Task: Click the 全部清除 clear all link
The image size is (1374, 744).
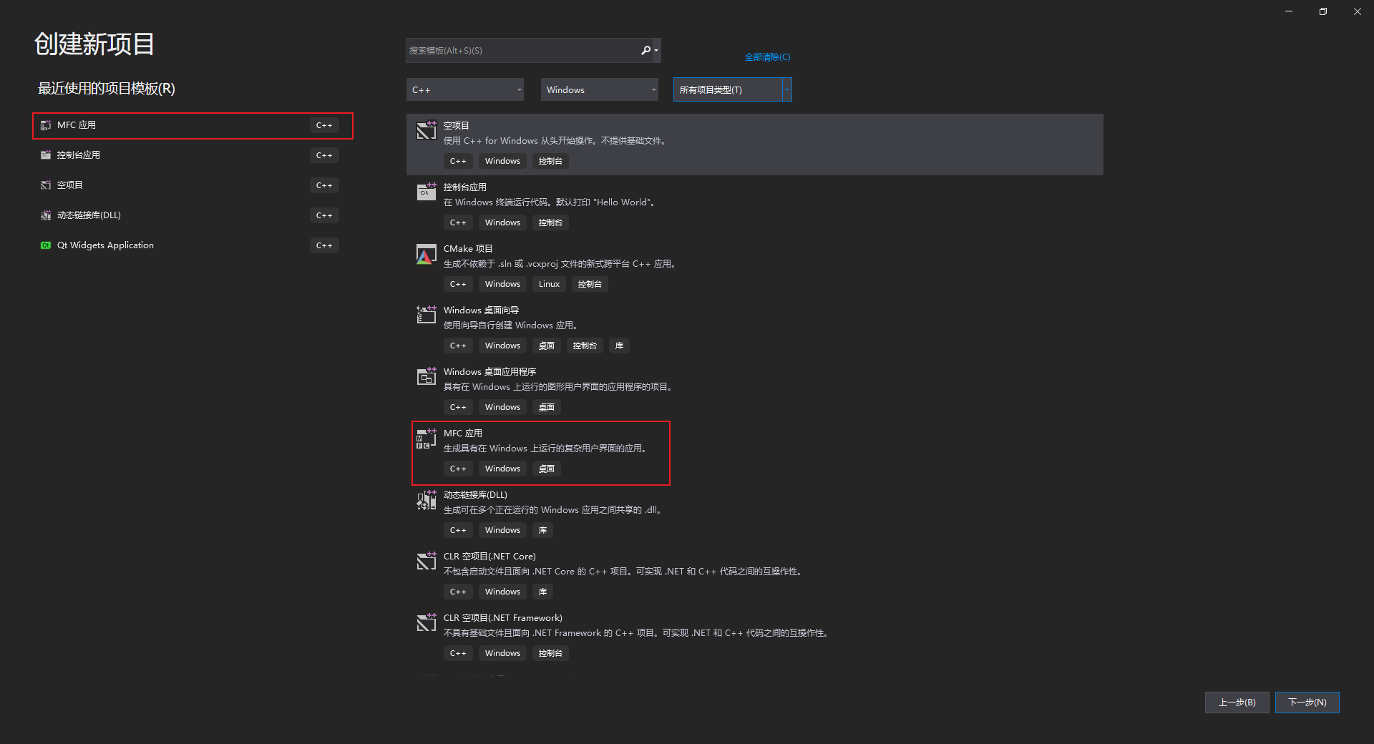Action: (x=767, y=57)
